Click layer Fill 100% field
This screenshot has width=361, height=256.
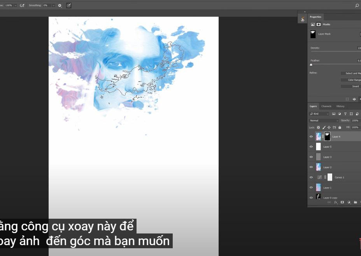[x=355, y=127]
